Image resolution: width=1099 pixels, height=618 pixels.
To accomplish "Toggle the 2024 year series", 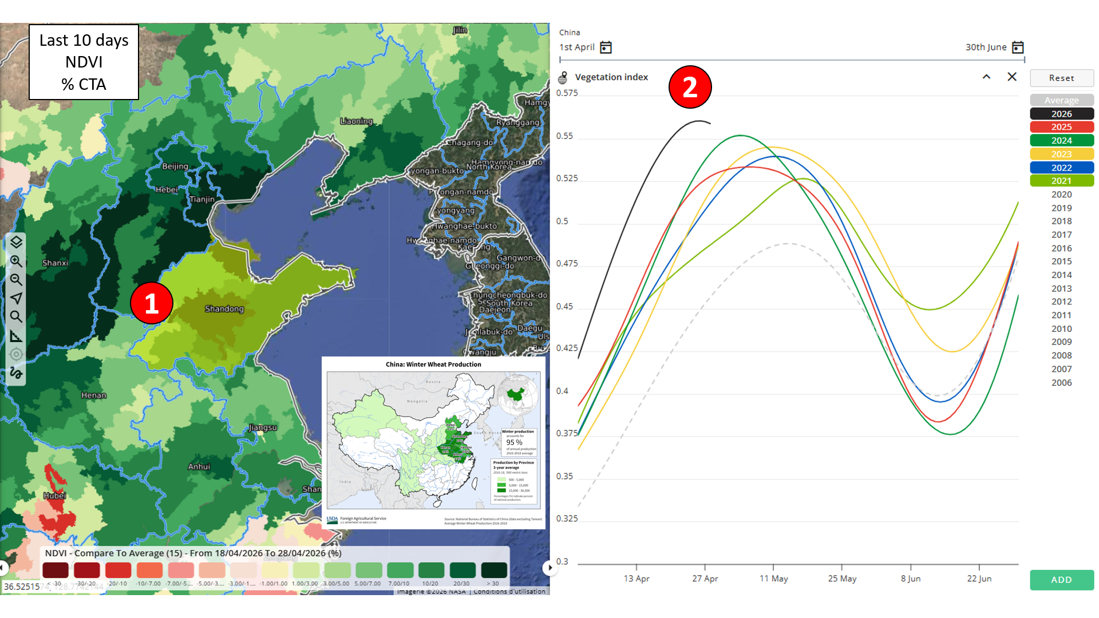I will [1061, 141].
